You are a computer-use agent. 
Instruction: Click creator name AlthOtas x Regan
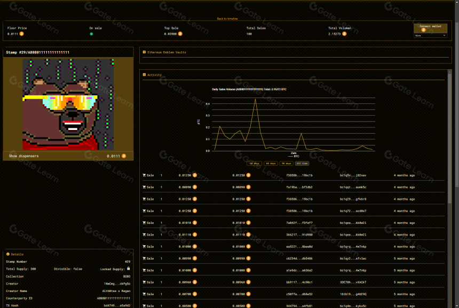[x=116, y=291]
